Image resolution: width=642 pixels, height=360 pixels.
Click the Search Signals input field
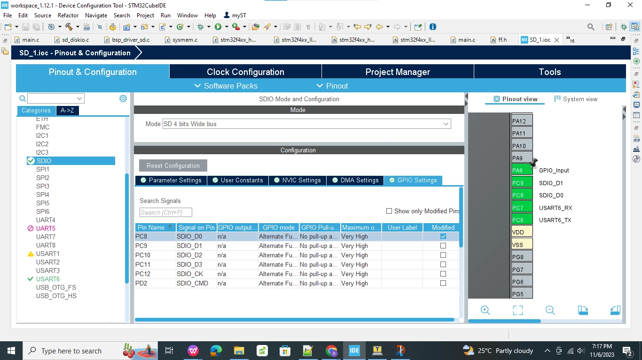pyautogui.click(x=165, y=212)
